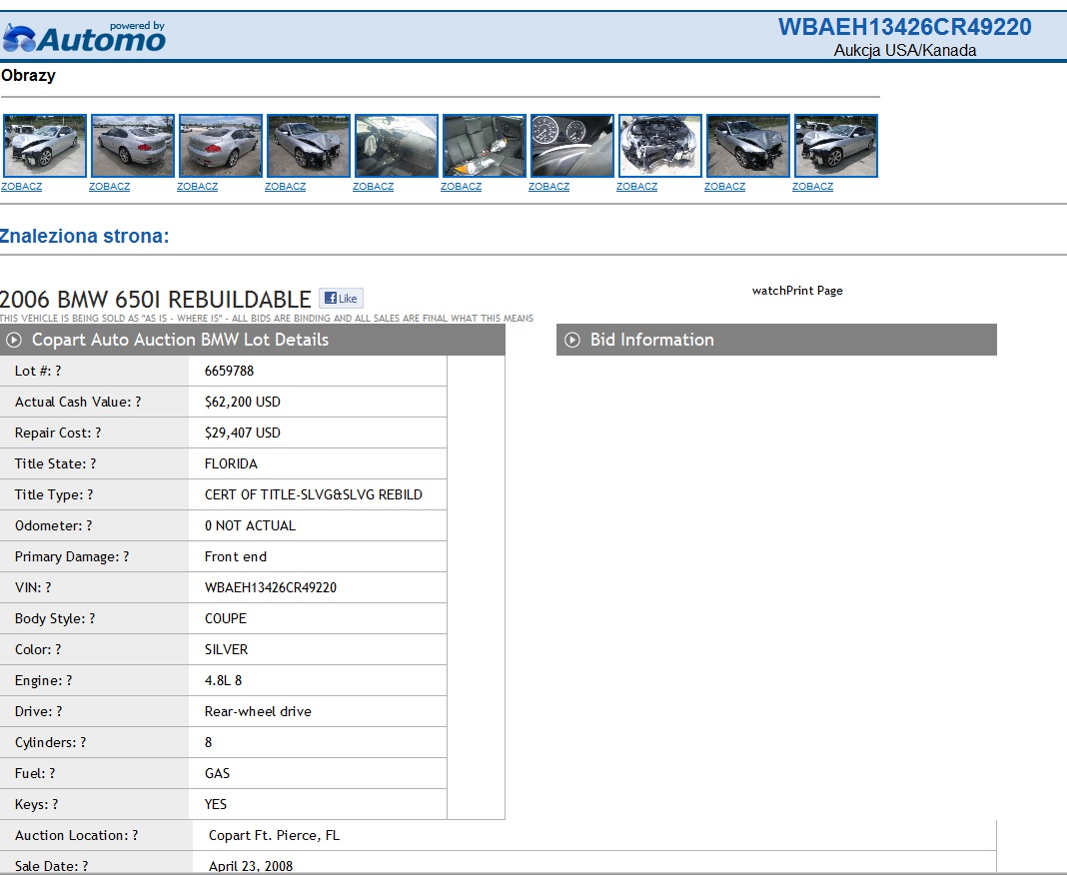
Task: Click ZOBACZ link under second thumbnail
Action: coord(110,187)
